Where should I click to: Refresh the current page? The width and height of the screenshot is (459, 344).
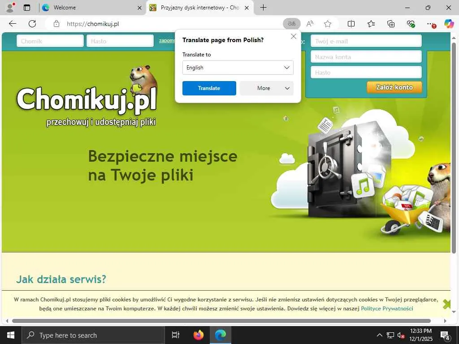click(x=32, y=24)
